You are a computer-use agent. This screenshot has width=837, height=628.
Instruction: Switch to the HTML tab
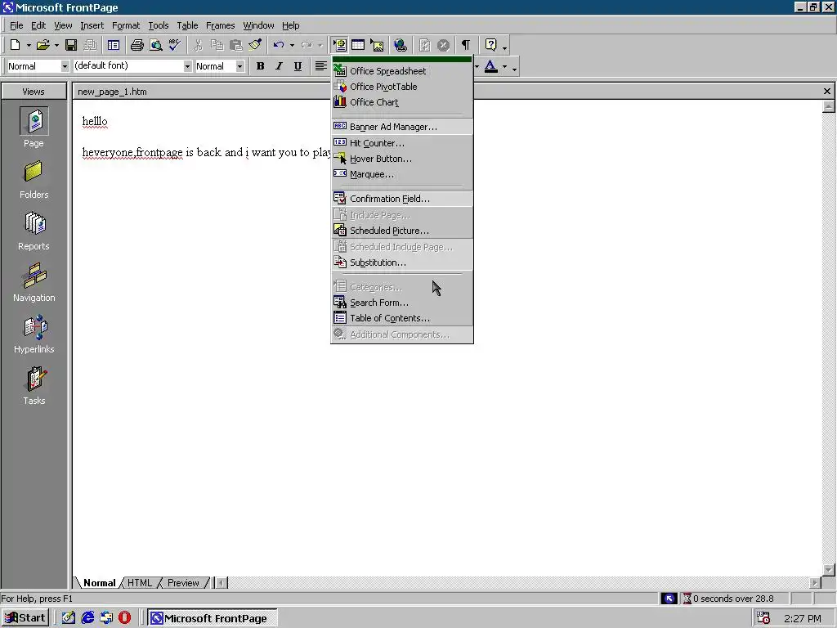click(140, 582)
